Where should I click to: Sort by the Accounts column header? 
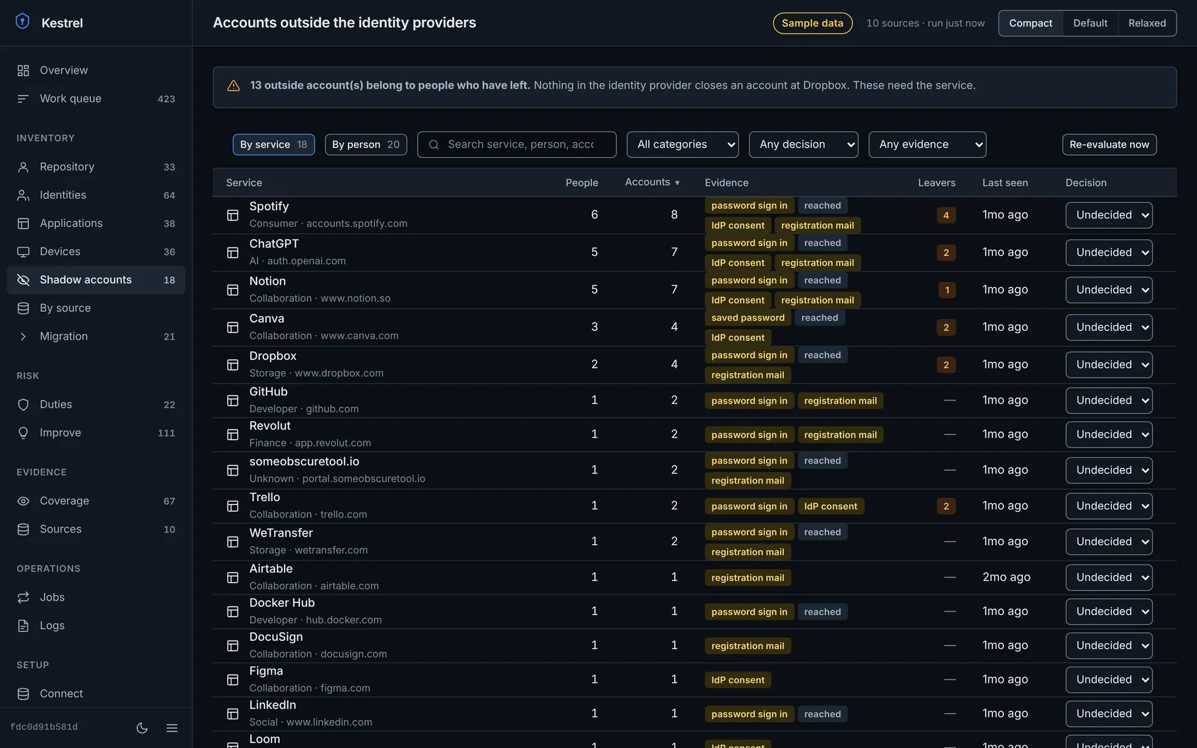point(652,182)
